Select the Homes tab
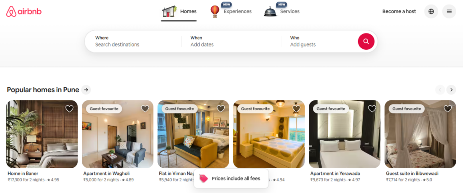This screenshot has height=193, width=463. click(179, 12)
